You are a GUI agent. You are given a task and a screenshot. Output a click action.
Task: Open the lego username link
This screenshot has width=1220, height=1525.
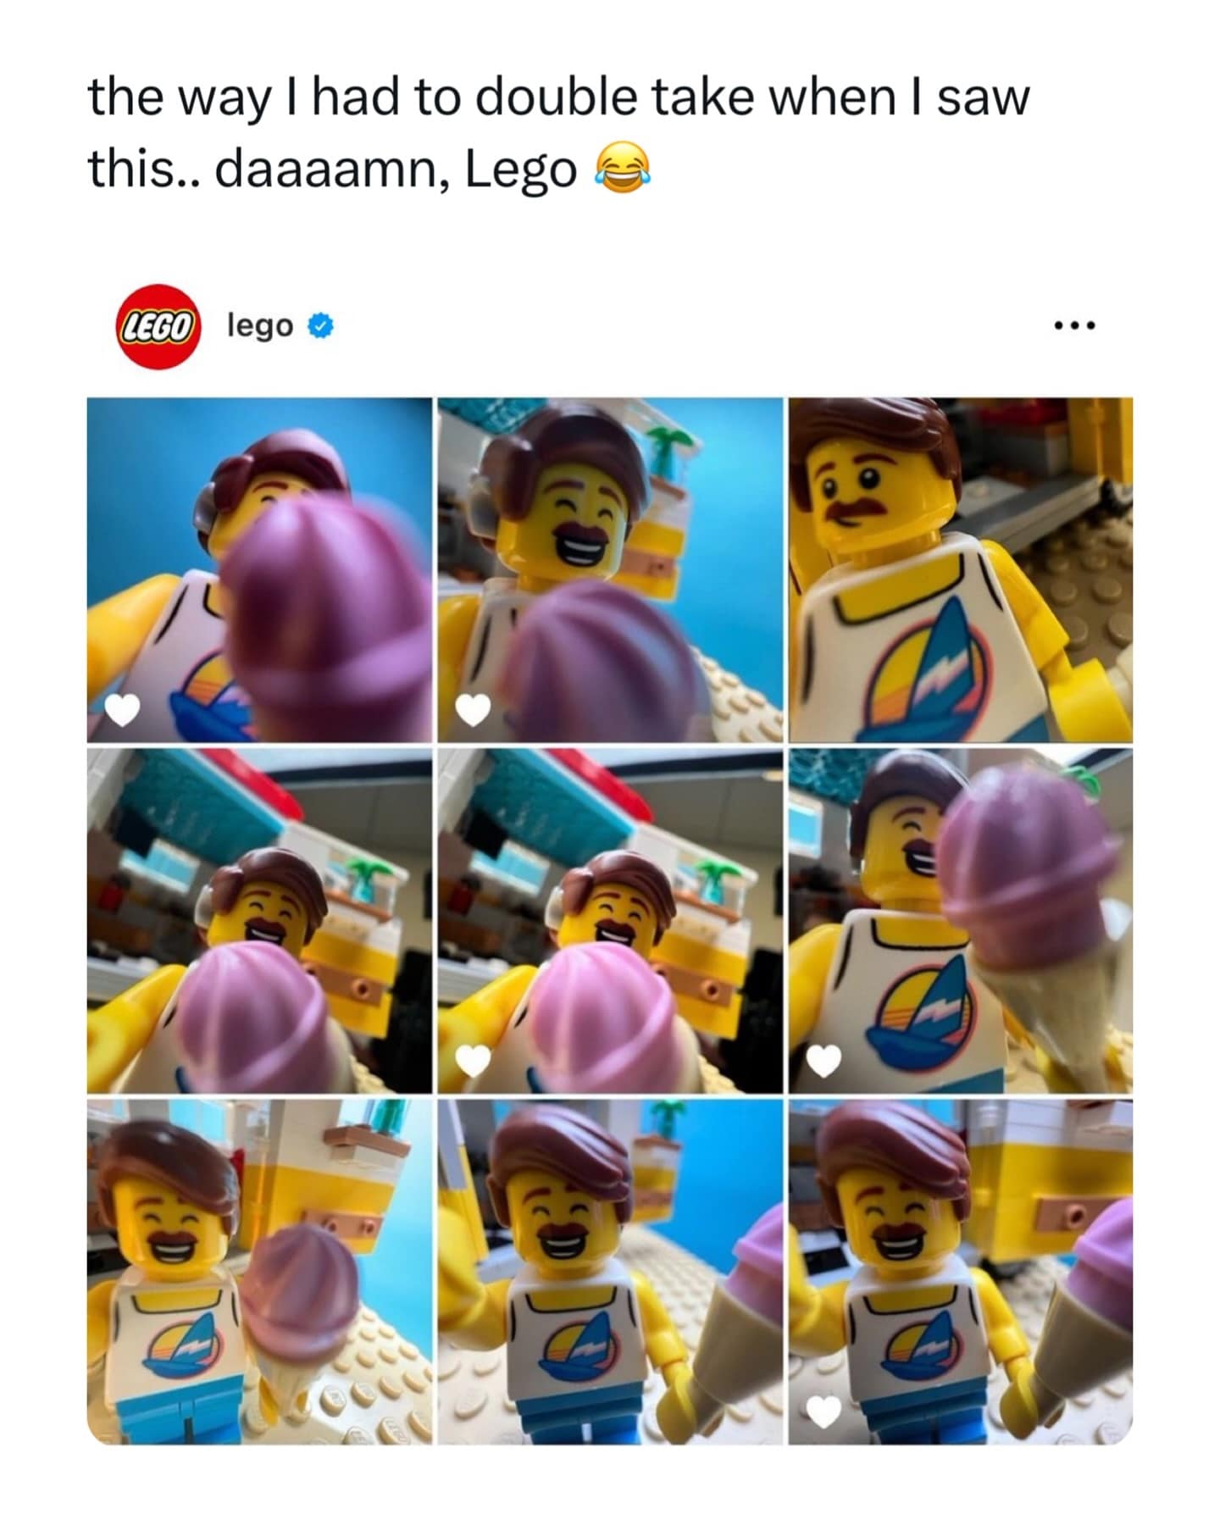click(x=259, y=326)
